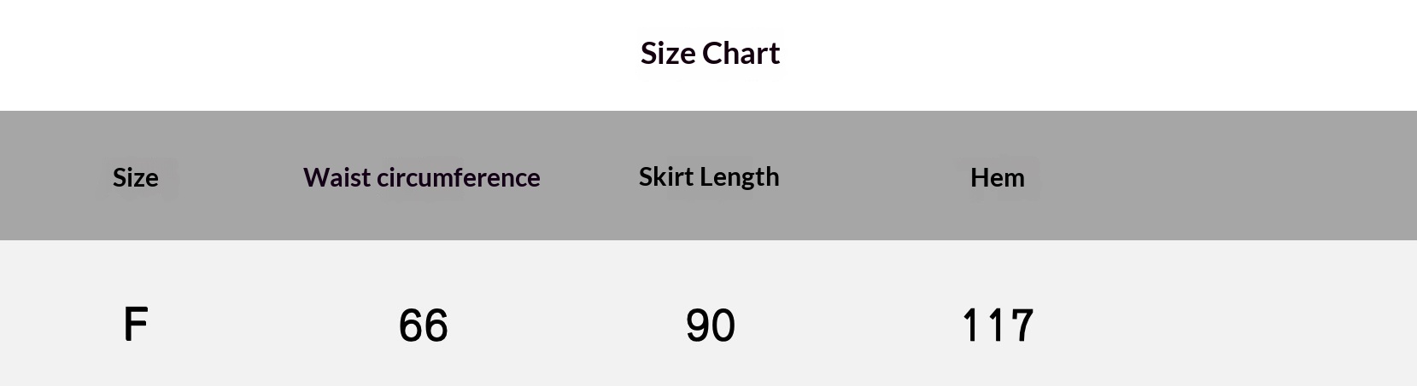The image size is (1417, 386).
Task: Click empty gray header cell right of Hem
Action: click(1238, 176)
